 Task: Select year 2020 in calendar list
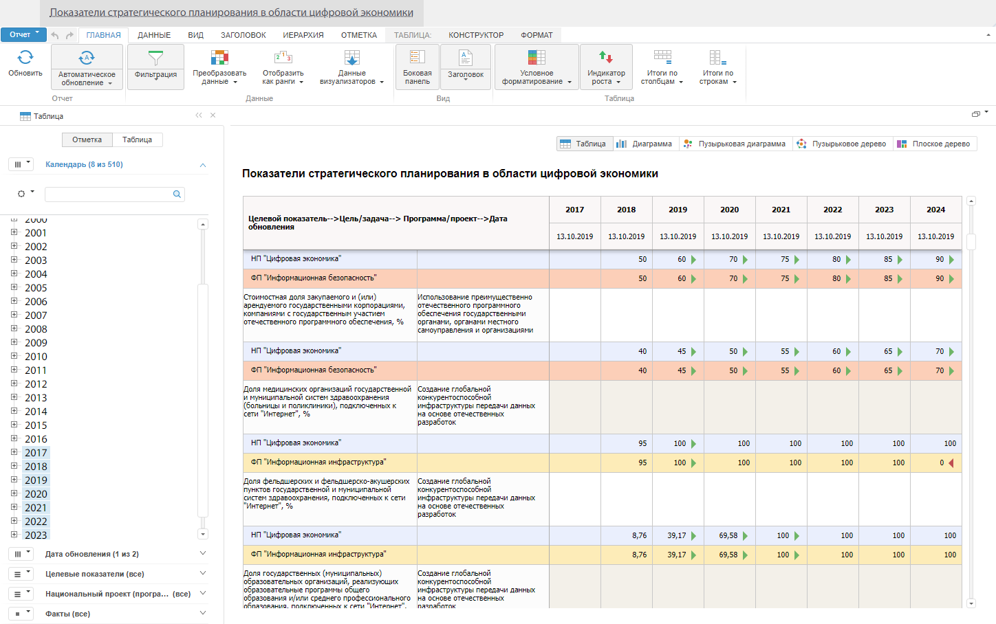36,494
